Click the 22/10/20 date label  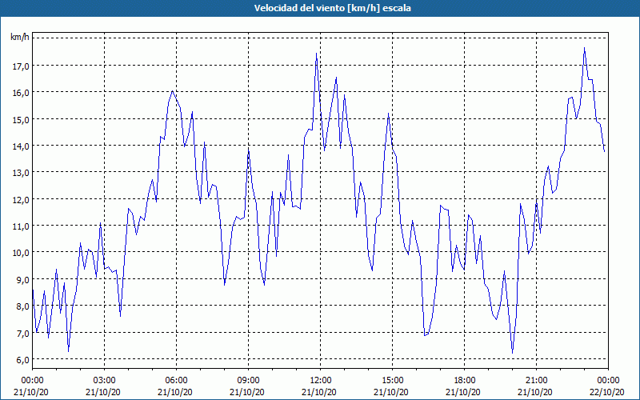(607, 392)
